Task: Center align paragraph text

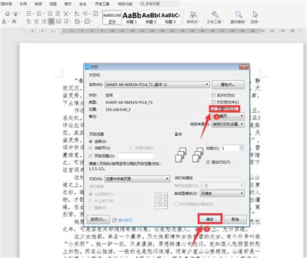Action: coord(36,21)
